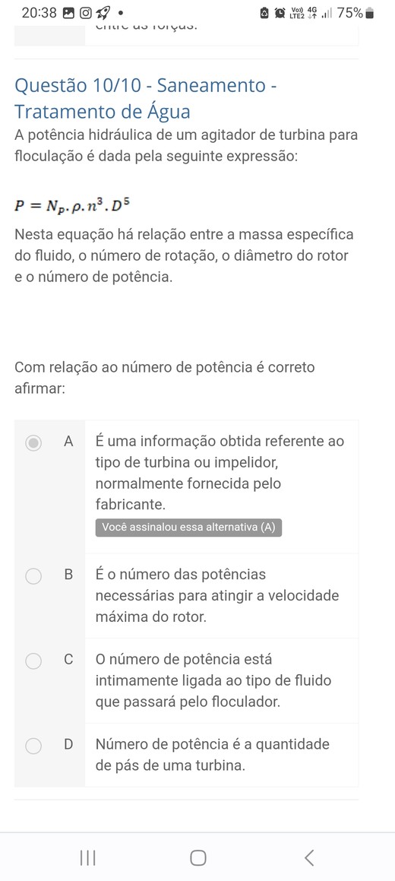Tap the clock showing 20:38

(x=39, y=13)
